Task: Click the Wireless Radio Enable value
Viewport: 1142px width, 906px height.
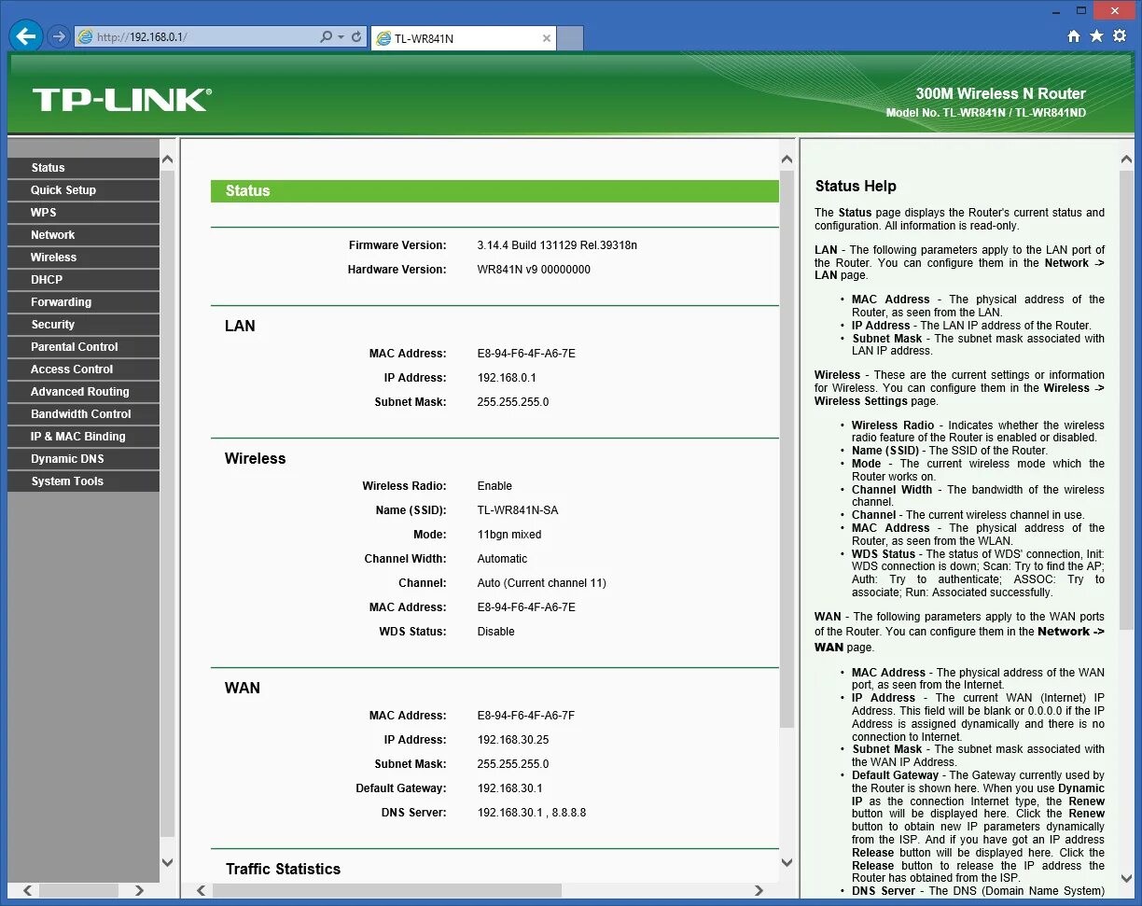Action: coord(494,486)
